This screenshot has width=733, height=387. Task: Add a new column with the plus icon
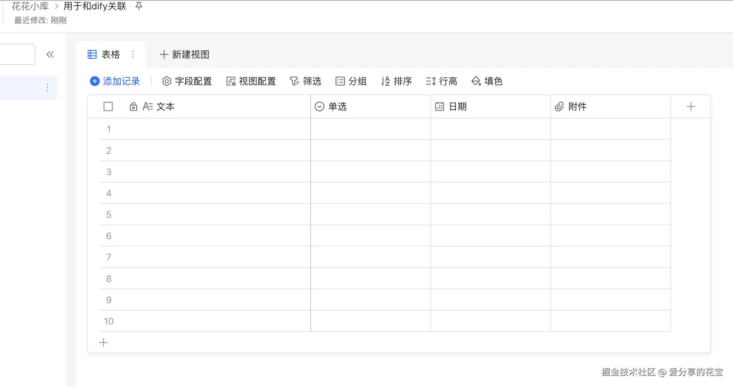(691, 107)
